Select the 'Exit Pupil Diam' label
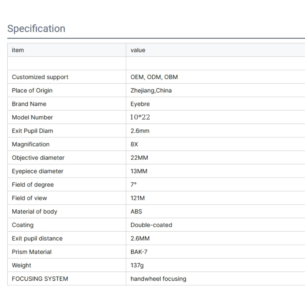Image resolution: width=305 pixels, height=305 pixels. point(32,131)
